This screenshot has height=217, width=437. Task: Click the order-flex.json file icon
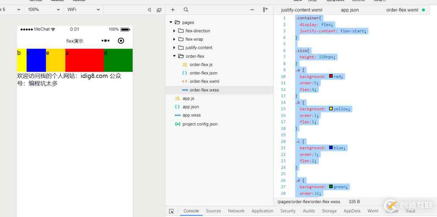(184, 73)
